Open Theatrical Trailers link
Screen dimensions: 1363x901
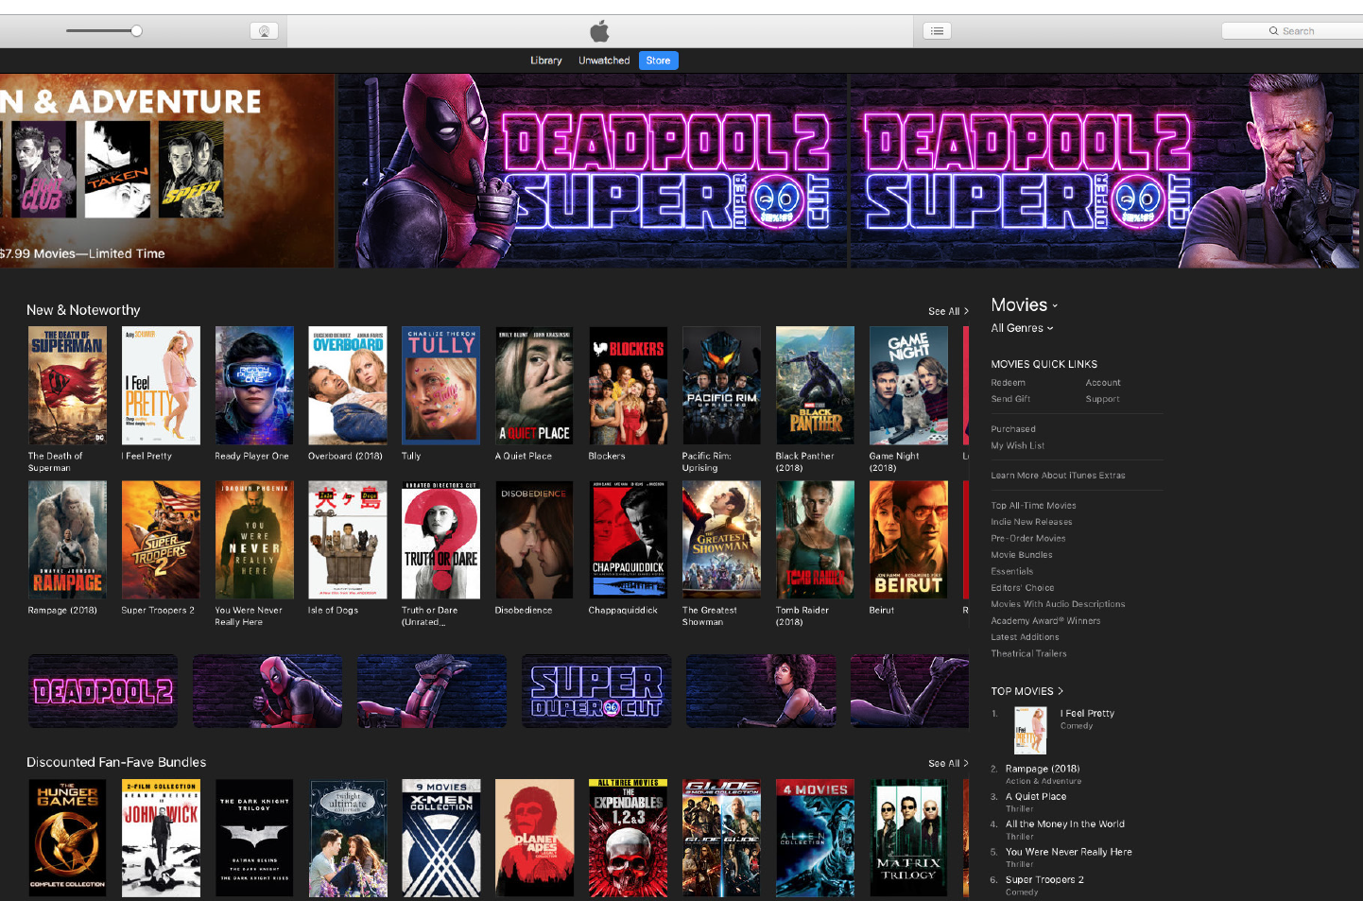(1028, 653)
